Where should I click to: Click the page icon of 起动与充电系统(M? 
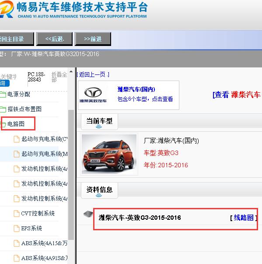(17, 154)
